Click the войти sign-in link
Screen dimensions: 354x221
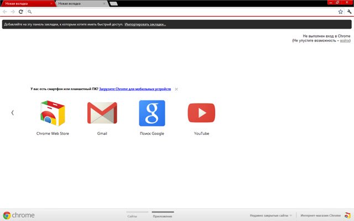point(345,40)
